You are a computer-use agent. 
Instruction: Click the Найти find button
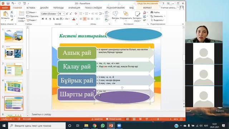[155, 12]
